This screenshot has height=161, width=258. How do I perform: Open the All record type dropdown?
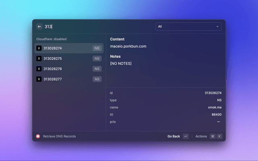[x=188, y=27]
